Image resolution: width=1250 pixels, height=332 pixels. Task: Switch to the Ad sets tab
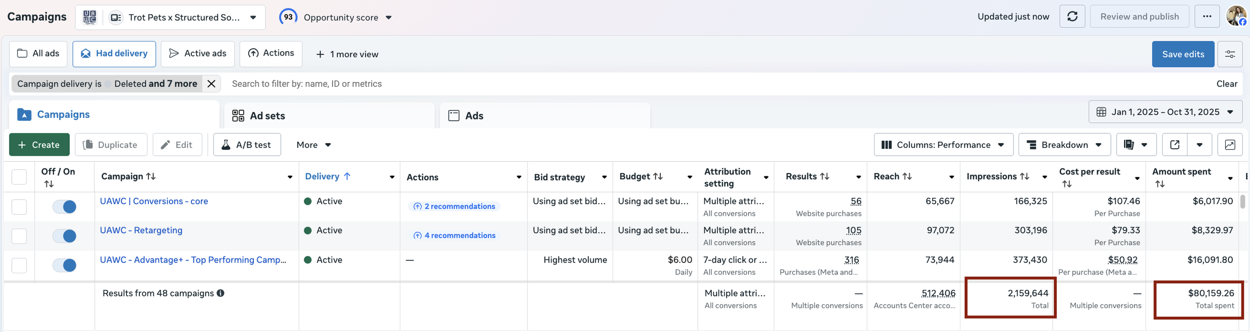(x=329, y=116)
